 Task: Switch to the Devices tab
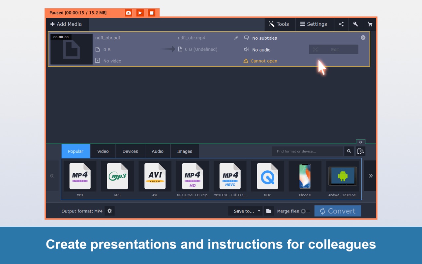130,151
